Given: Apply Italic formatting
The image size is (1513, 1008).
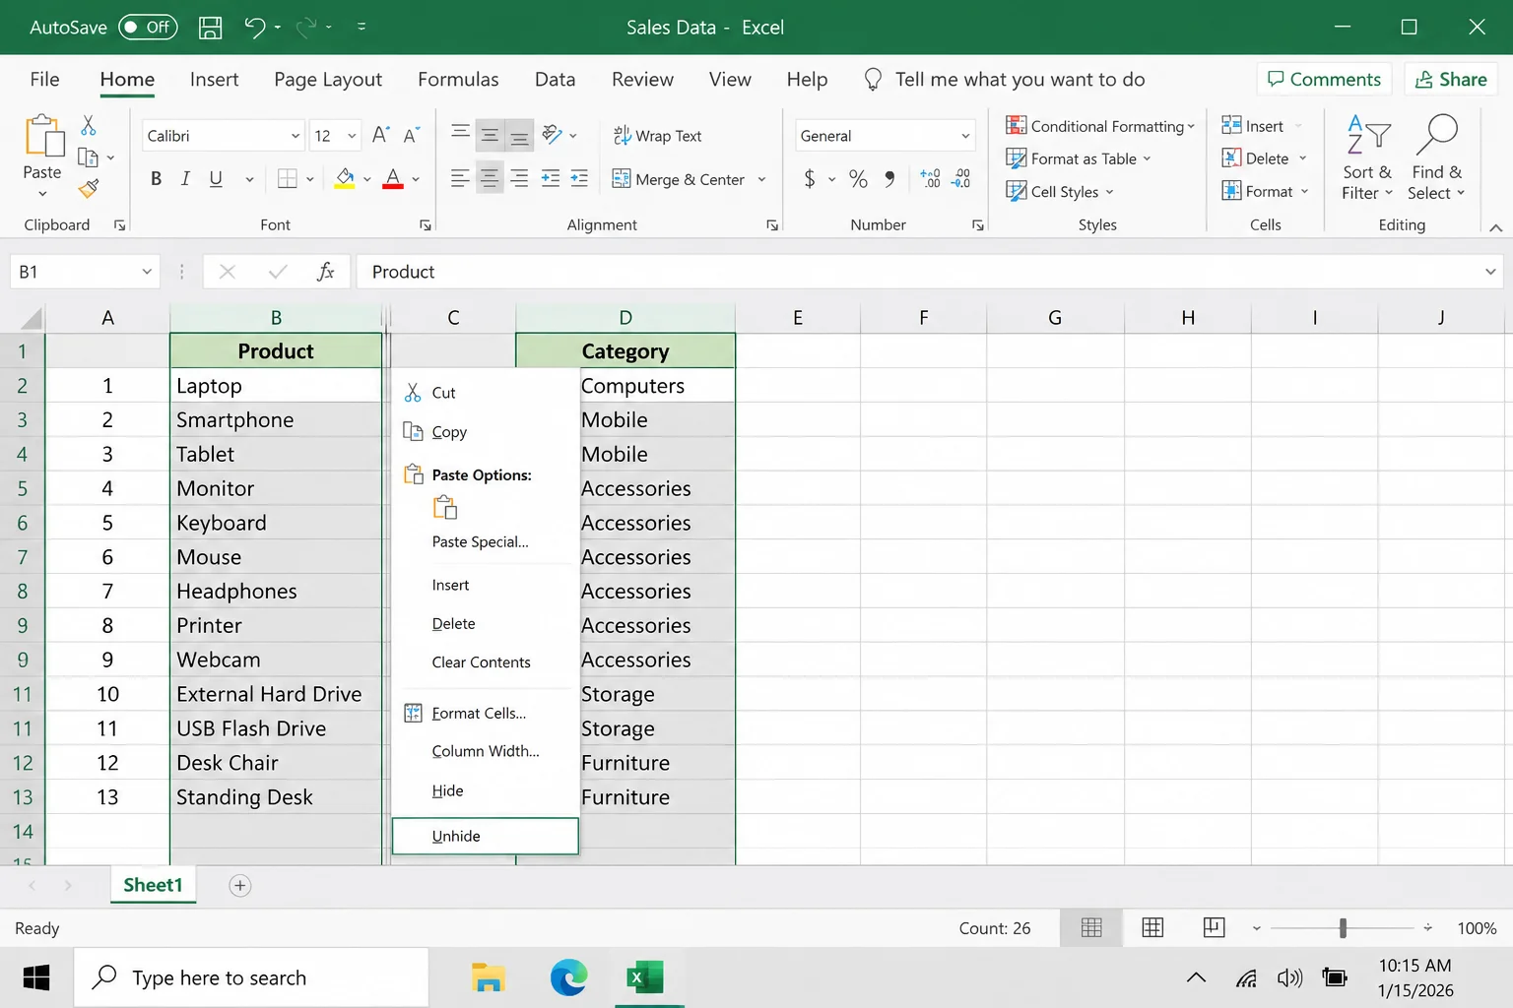Looking at the screenshot, I should [x=185, y=178].
